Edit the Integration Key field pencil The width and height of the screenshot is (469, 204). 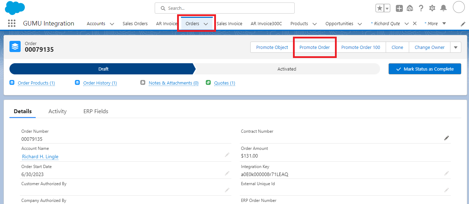447,173
